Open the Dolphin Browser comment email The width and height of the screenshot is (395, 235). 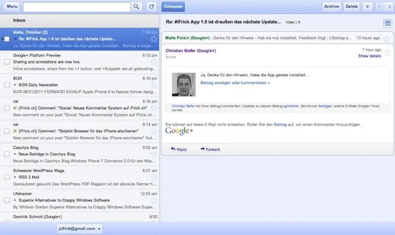(x=80, y=131)
